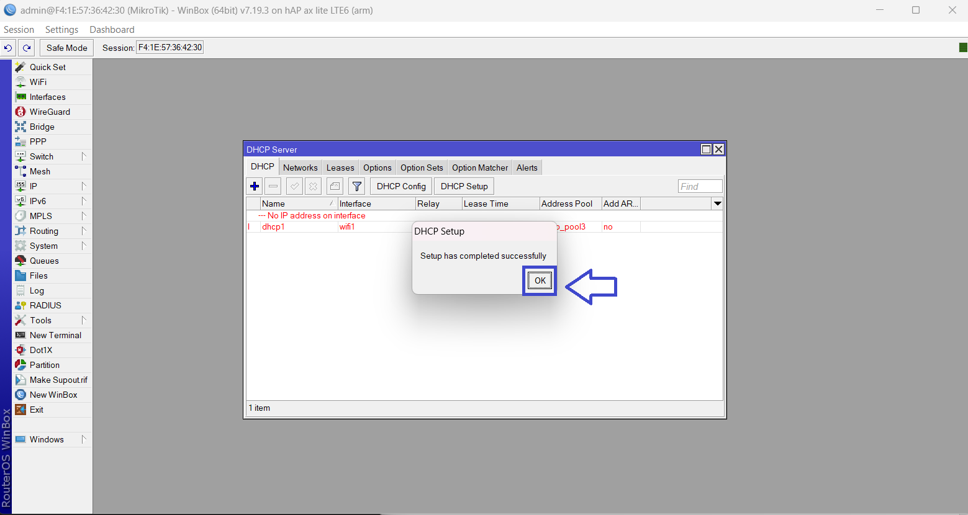Sort by the Lease Time column header

501,204
